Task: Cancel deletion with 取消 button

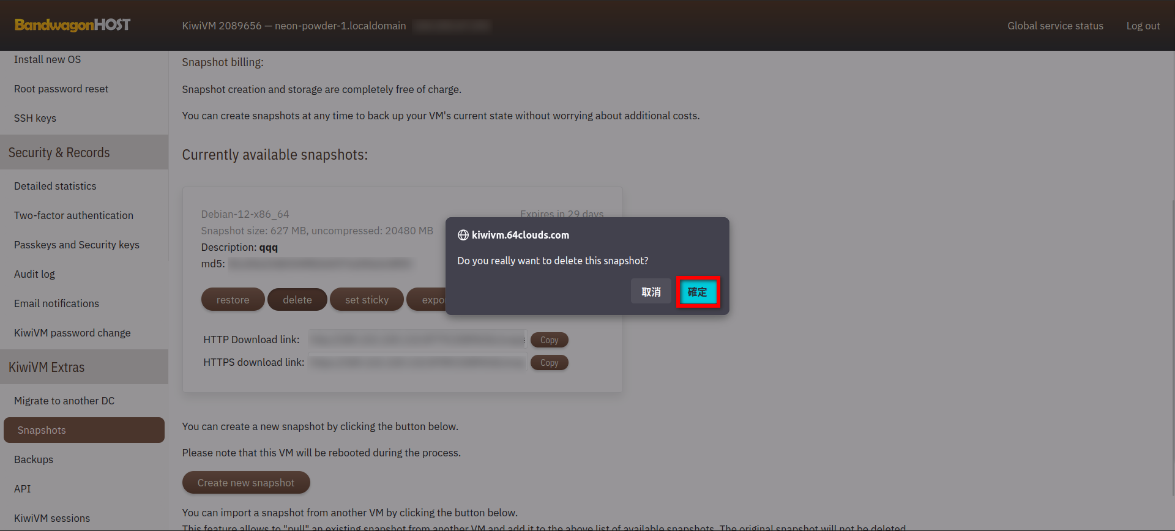Action: pyautogui.click(x=651, y=292)
